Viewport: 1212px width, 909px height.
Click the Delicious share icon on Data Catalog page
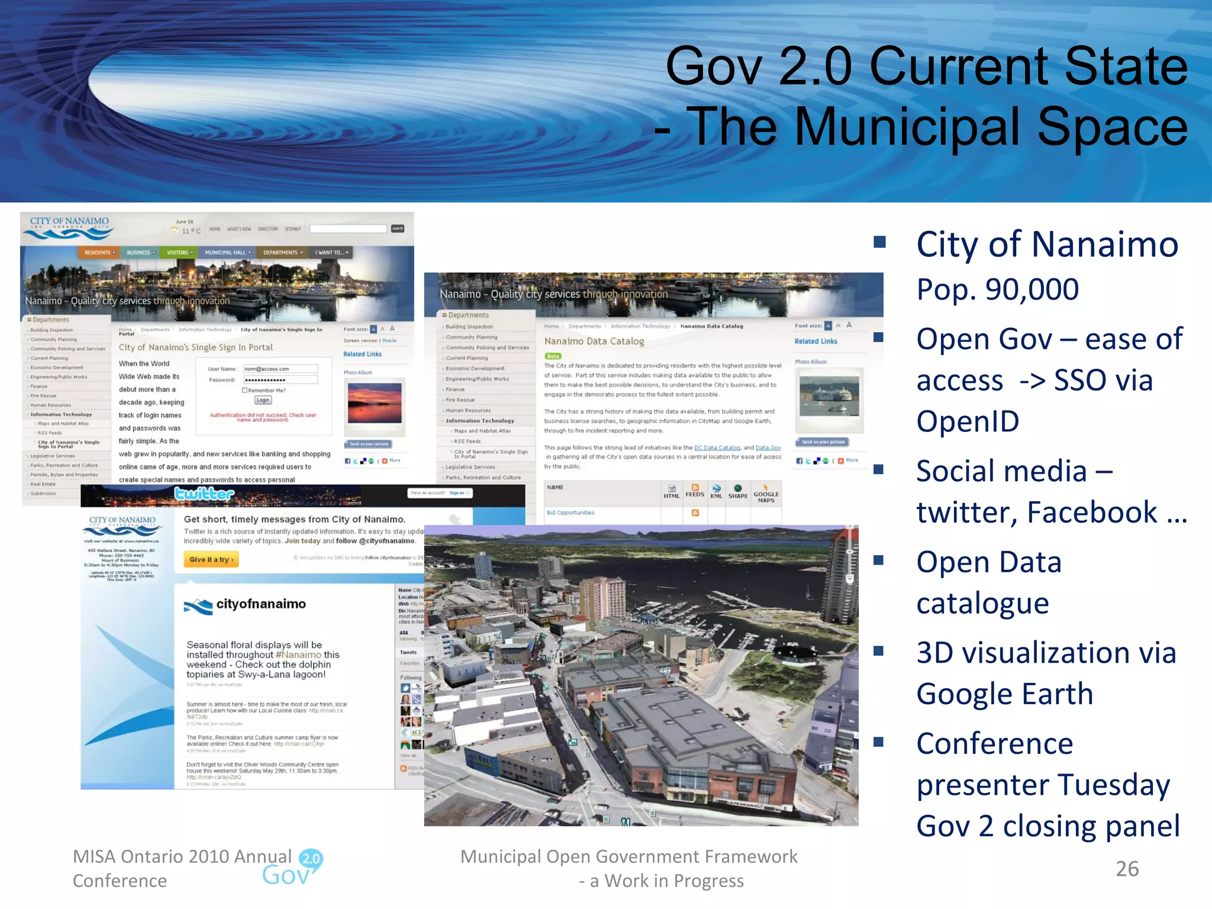[817, 460]
